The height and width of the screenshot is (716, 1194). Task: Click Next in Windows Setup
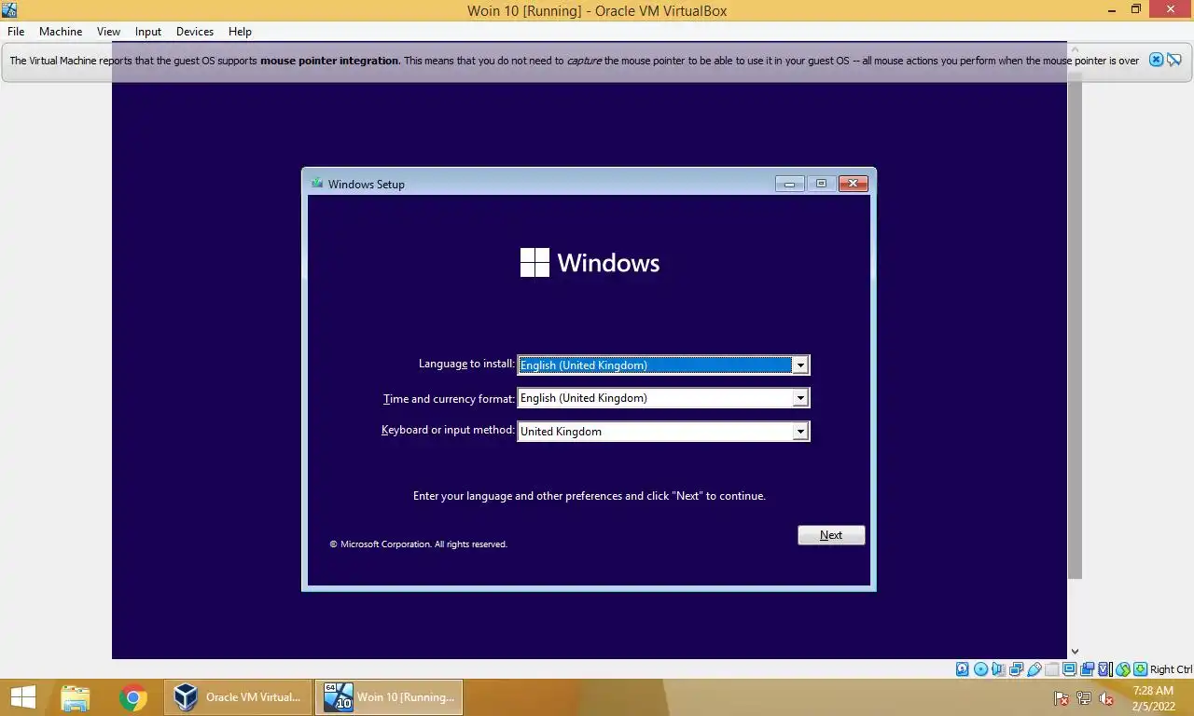tap(831, 535)
